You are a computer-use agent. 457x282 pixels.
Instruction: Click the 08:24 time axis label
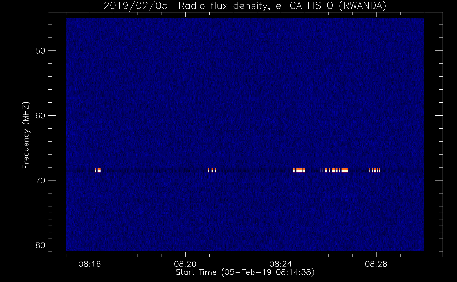coord(281,264)
